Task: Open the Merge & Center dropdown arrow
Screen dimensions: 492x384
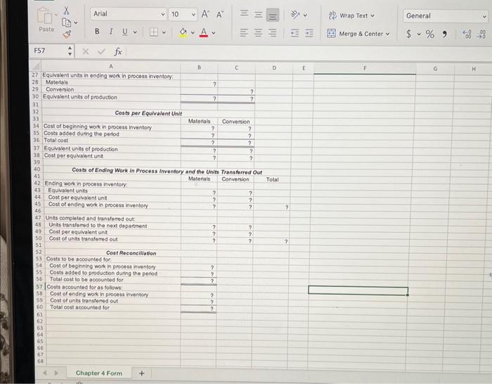Action: coord(387,34)
